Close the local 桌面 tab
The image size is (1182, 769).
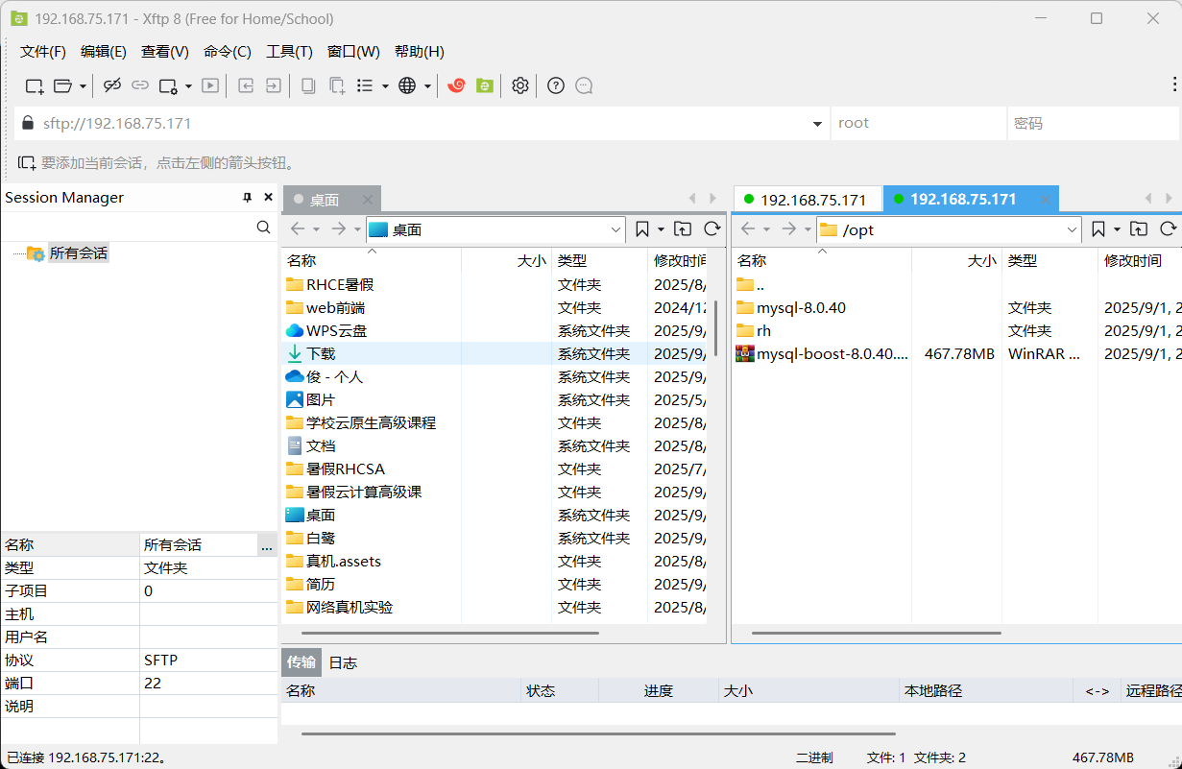click(367, 200)
